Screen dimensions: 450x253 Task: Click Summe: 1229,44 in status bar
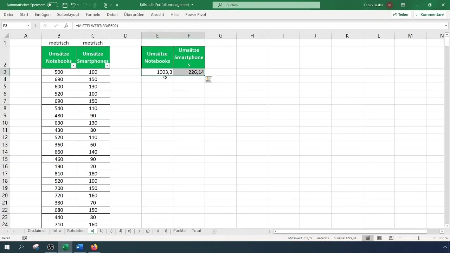click(345, 238)
